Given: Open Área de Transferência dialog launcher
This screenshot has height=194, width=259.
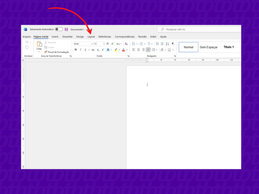Looking at the screenshot, I should pyautogui.click(x=70, y=56).
